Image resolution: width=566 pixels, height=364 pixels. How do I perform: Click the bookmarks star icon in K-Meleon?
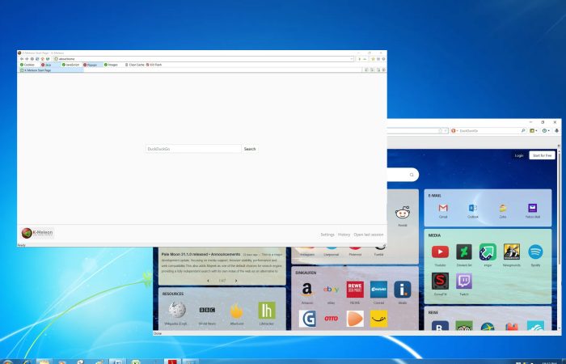(x=373, y=59)
